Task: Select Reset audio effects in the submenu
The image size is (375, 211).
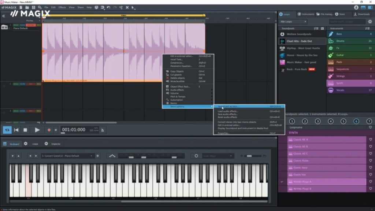Action: [x=249, y=117]
